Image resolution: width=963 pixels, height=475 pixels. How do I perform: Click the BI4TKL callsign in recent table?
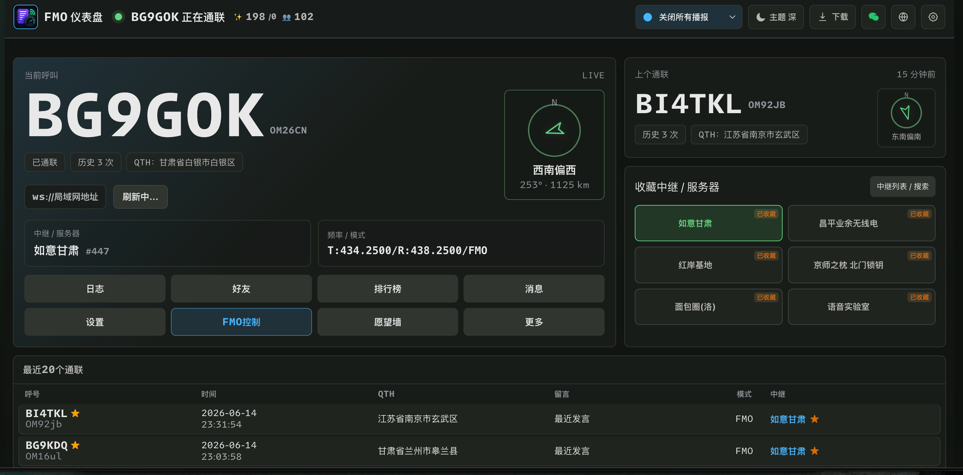pos(46,413)
